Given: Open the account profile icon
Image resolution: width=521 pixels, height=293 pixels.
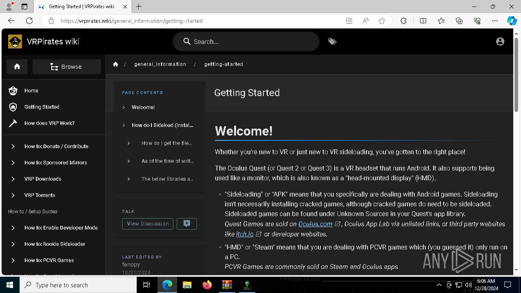Looking at the screenshot, I should pos(500,42).
